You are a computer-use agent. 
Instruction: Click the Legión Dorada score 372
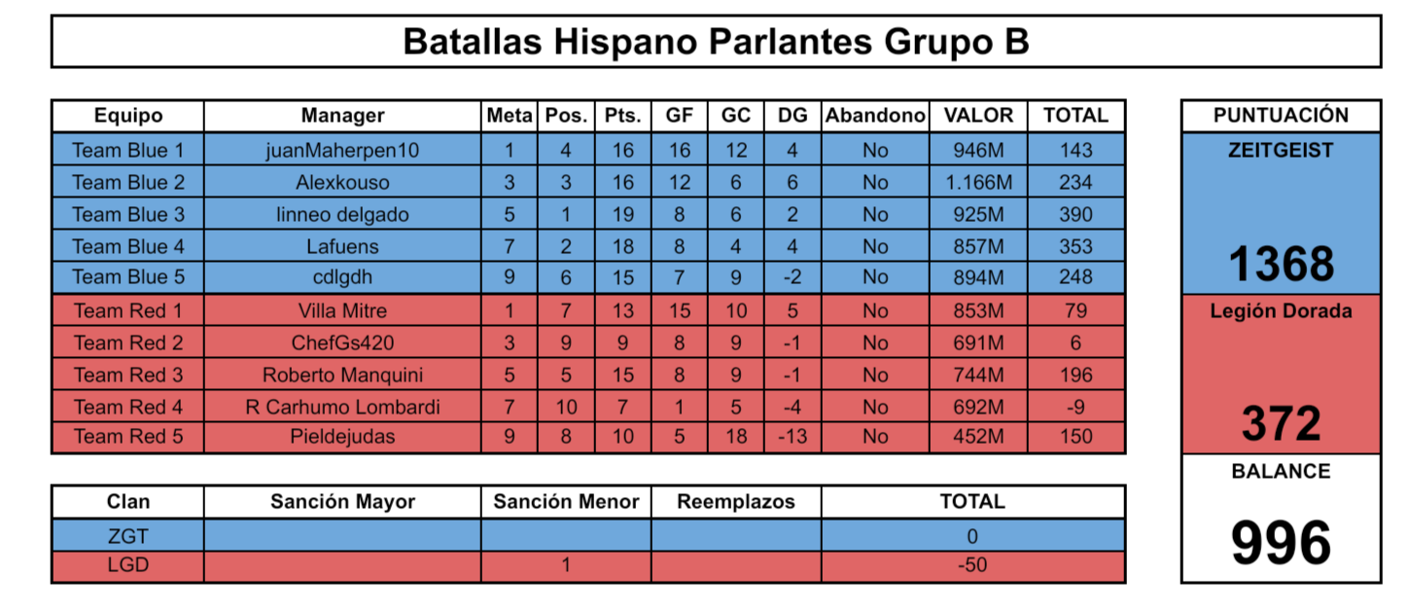pyautogui.click(x=1282, y=424)
